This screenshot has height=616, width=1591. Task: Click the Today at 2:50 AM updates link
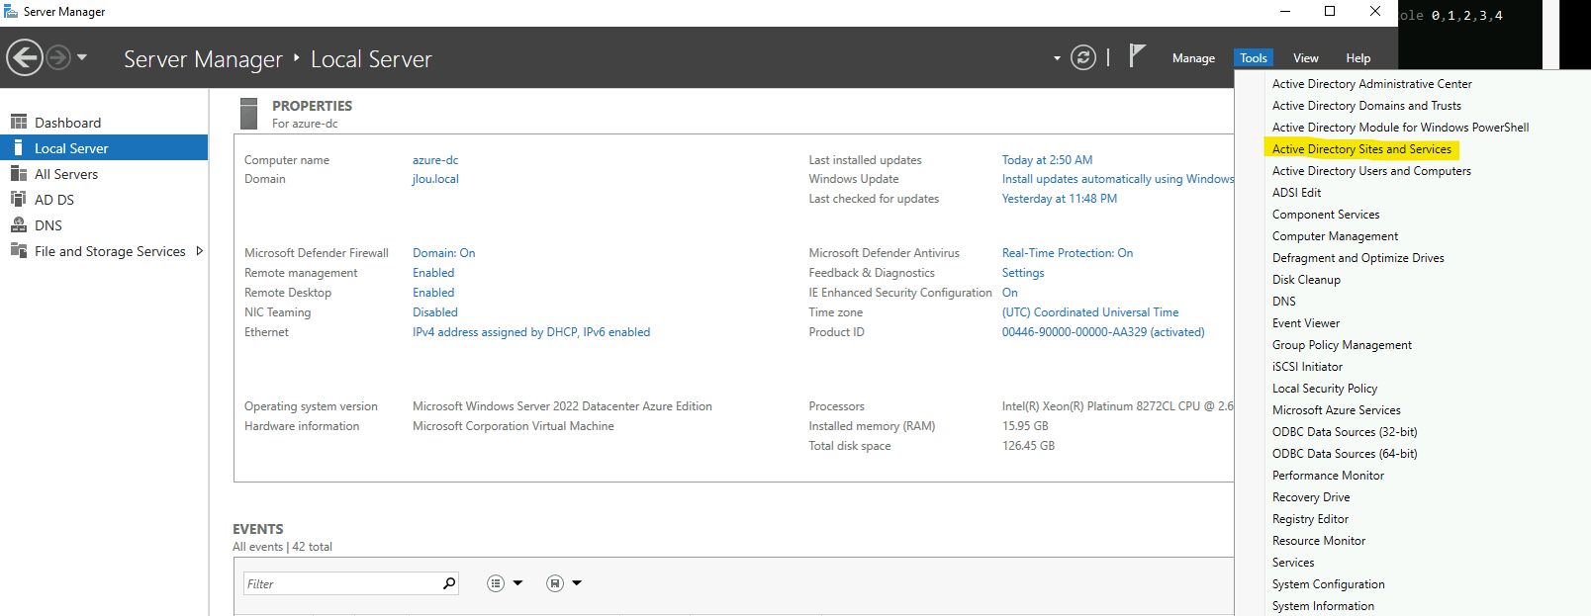coord(1047,160)
